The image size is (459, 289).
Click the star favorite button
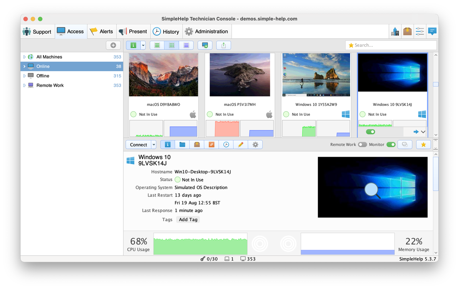tap(423, 144)
